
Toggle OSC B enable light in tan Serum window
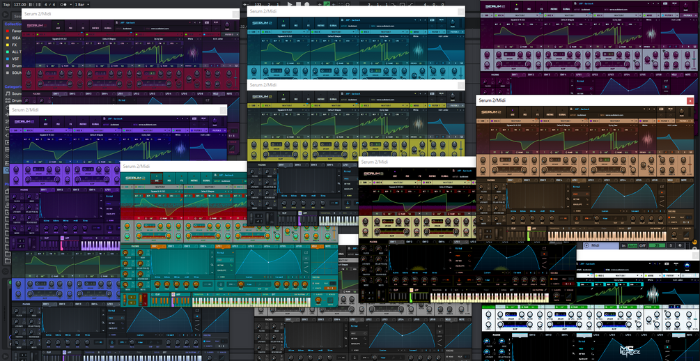(541, 121)
